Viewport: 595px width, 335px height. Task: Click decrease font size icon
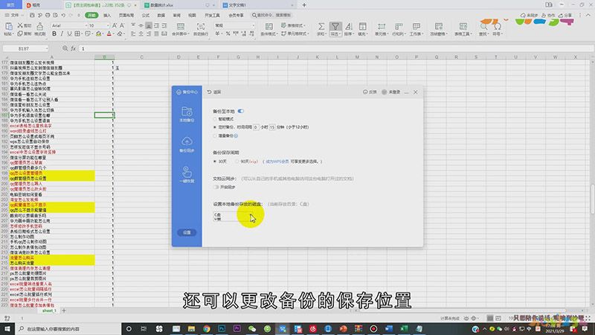coord(122,25)
